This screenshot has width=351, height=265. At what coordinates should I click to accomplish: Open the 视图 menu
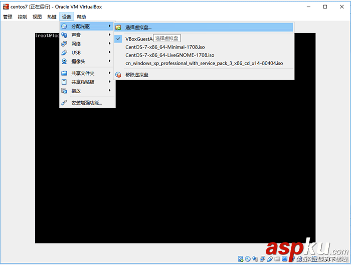tap(37, 17)
